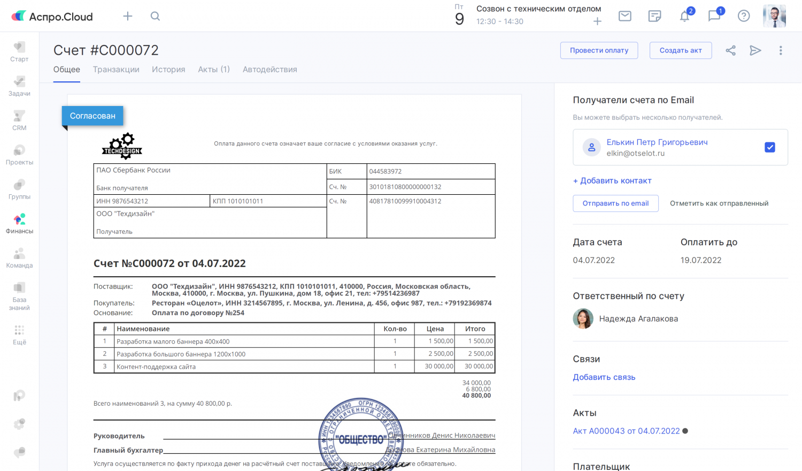Open the chat messages icon
Viewport: 802px width, 471px height.
(x=714, y=16)
